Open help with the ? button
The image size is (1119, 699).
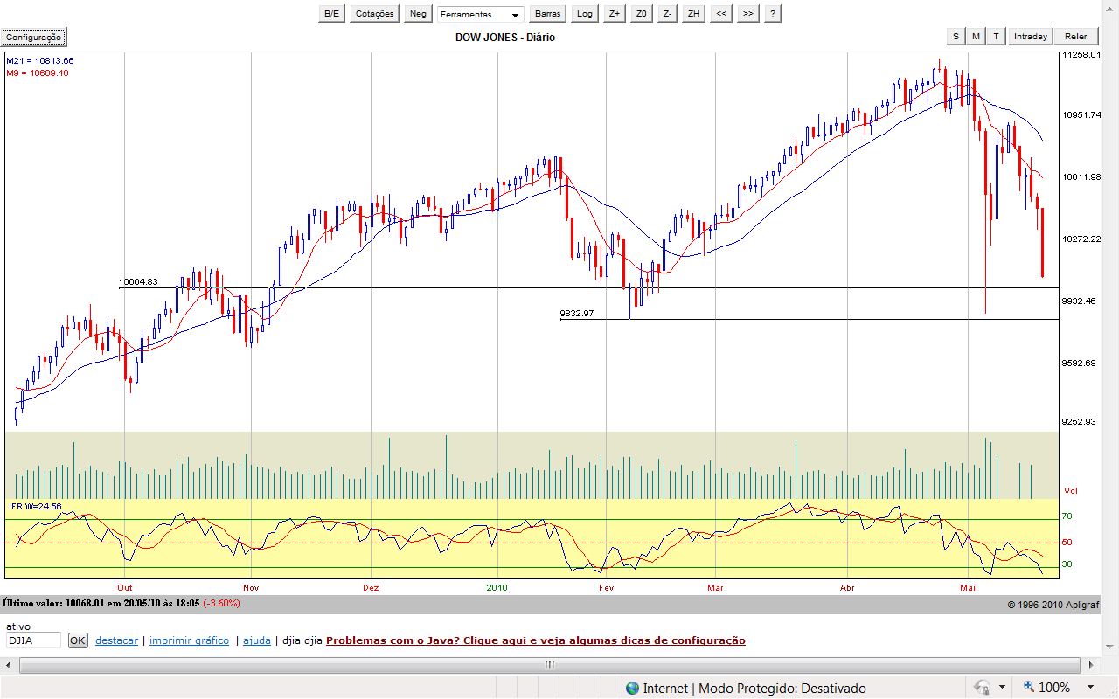tap(773, 13)
